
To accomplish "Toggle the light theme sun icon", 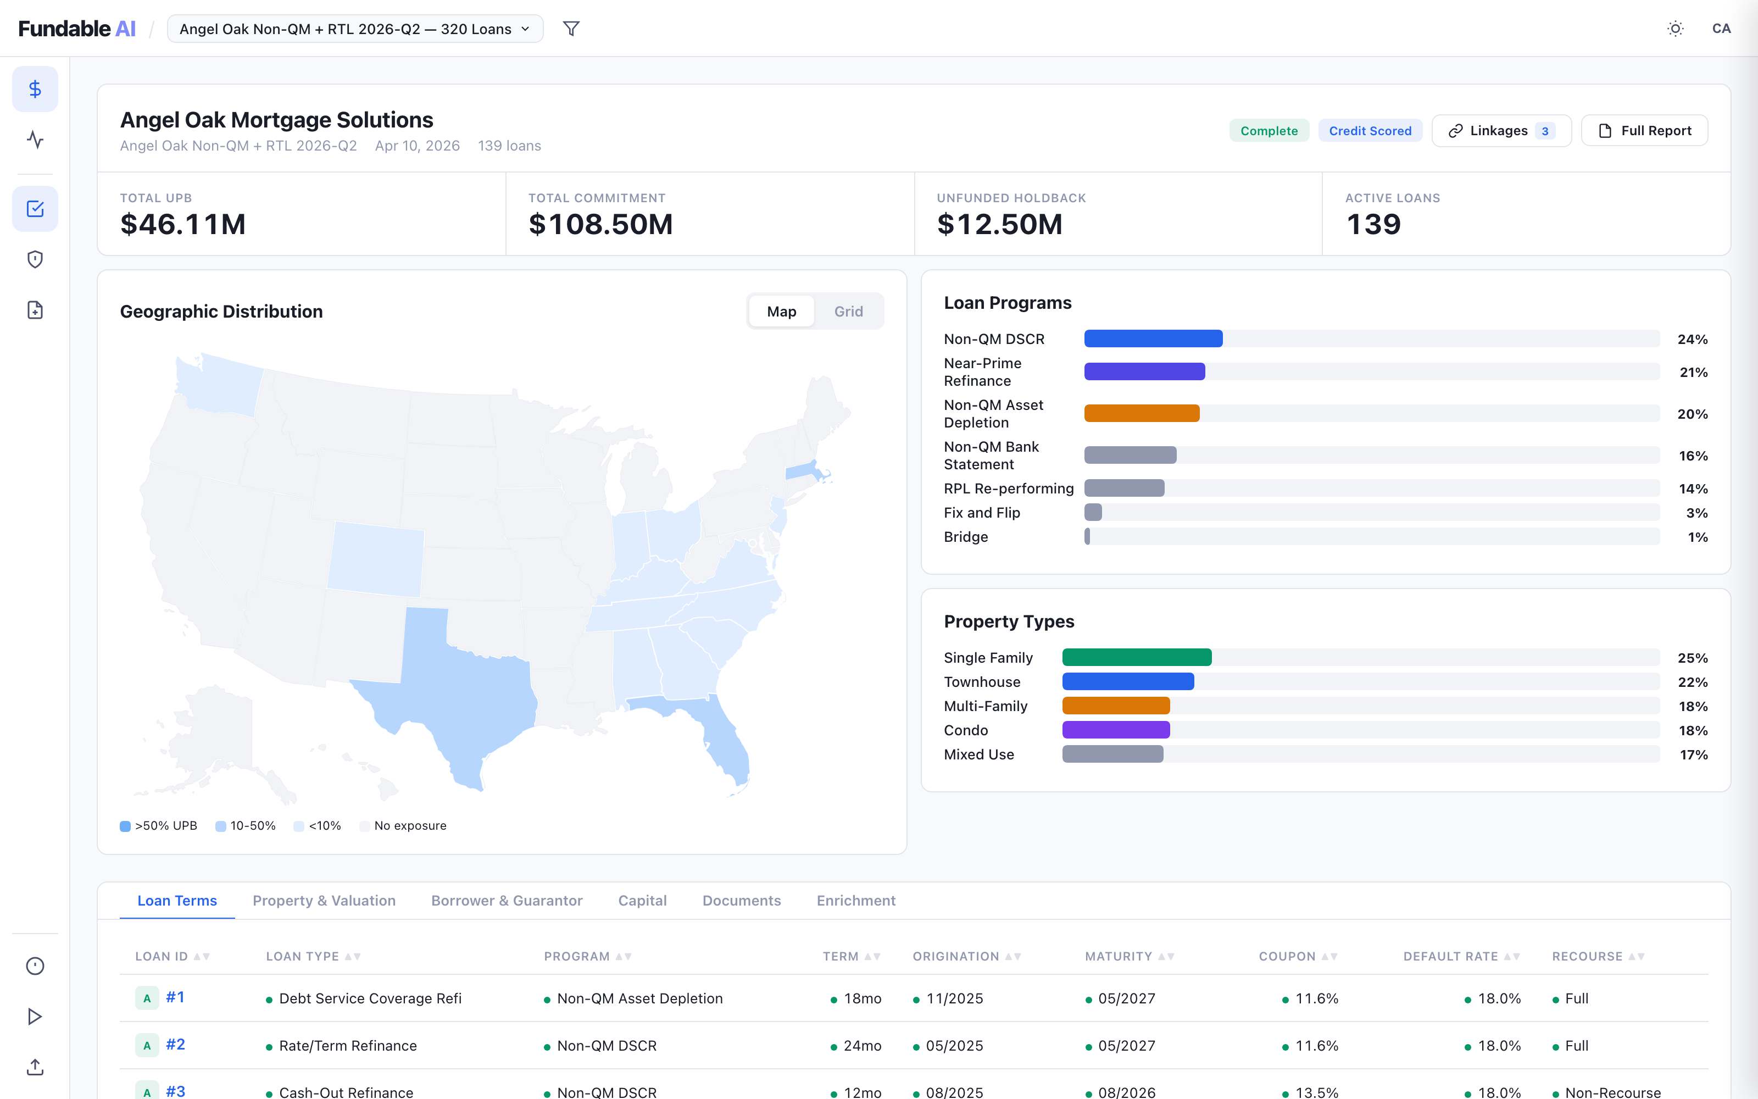I will pos(1675,29).
